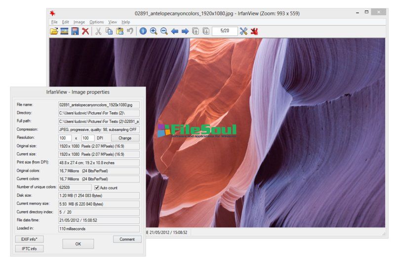Open the Options menu
395x262 pixels.
[97, 22]
